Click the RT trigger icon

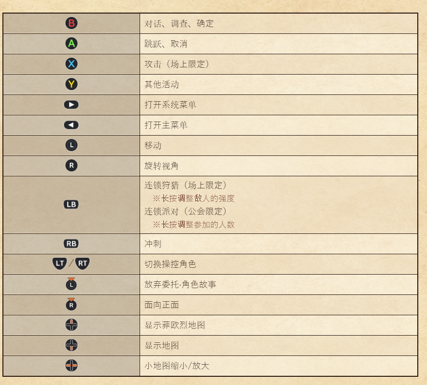tap(82, 263)
